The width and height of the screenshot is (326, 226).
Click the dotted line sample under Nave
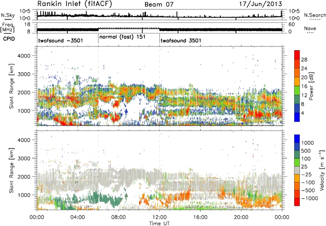(x=311, y=33)
